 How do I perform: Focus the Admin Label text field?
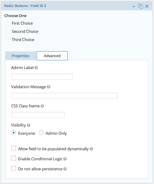click(x=42, y=77)
